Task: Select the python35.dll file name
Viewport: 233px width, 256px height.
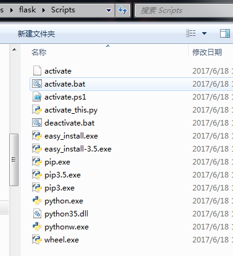Action: [x=67, y=214]
